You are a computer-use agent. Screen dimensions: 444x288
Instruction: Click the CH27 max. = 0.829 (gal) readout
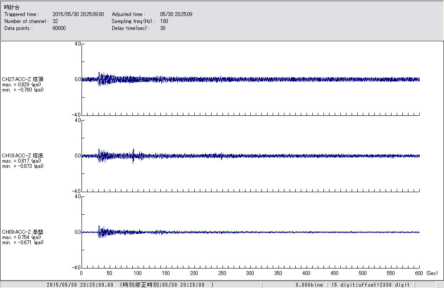[x=22, y=85]
